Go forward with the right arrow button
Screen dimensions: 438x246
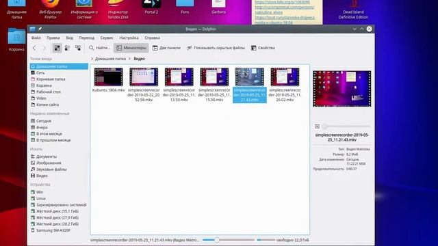44,48
